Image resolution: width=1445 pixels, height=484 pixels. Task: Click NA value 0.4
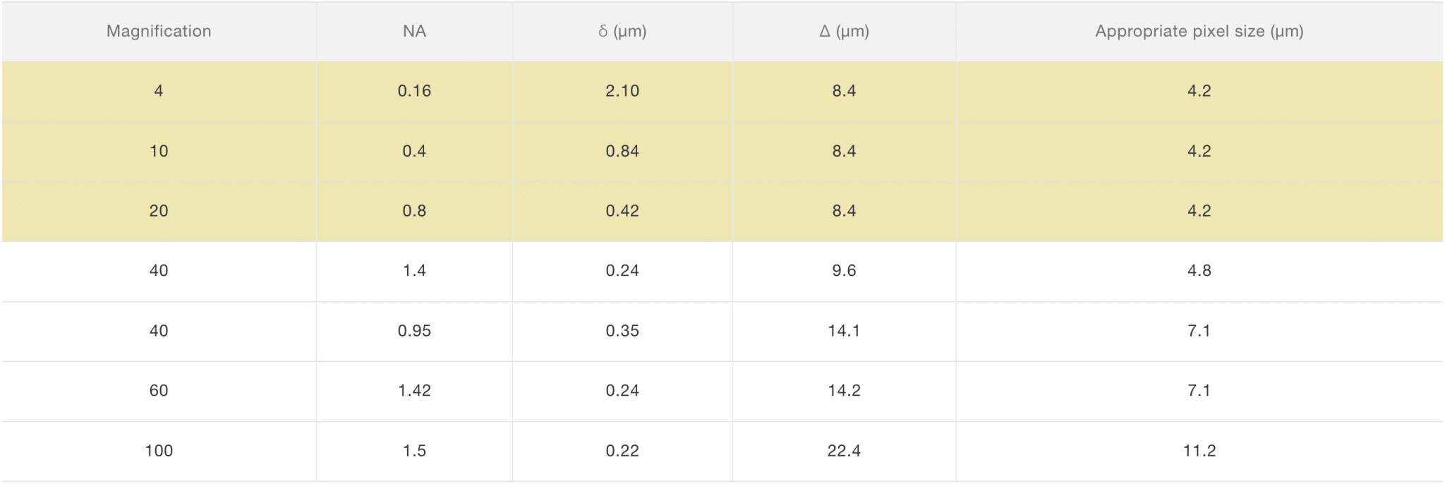coord(414,151)
